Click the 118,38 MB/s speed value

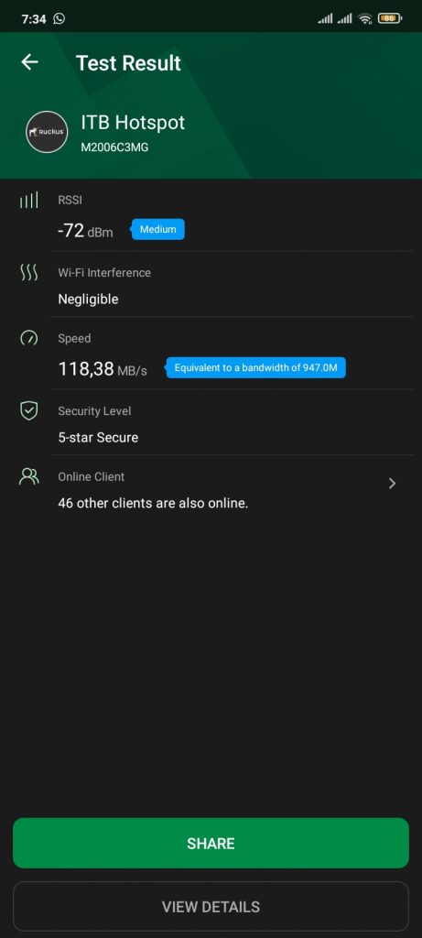[103, 369]
